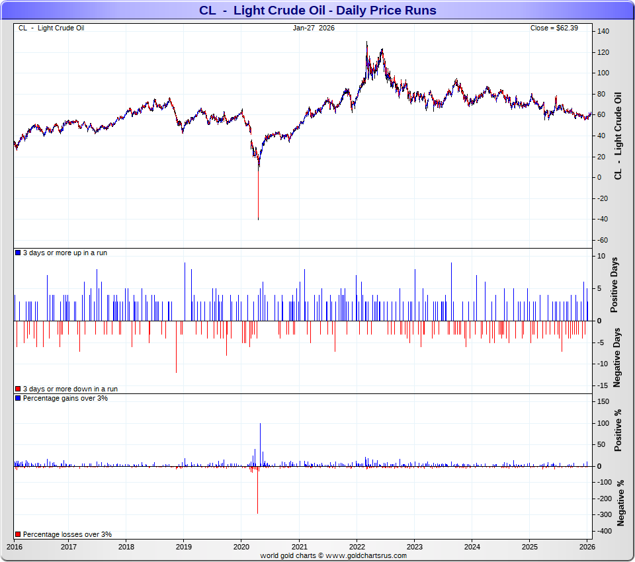Click the -15 negative days axis label
Image resolution: width=635 pixels, height=562 pixels.
(x=603, y=385)
